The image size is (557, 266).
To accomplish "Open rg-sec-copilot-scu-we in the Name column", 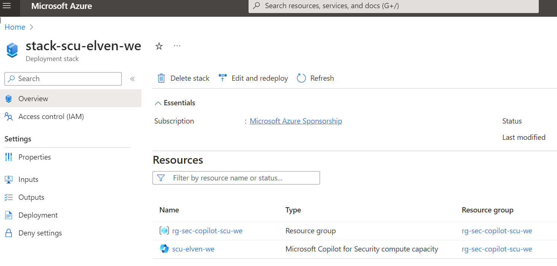I will pyautogui.click(x=207, y=231).
